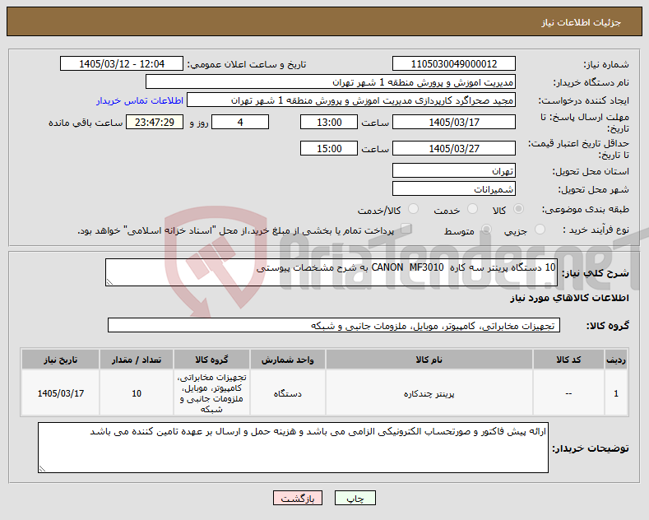This screenshot has height=520, width=649.
Task: Select the جزیی purchase type radio
Action: 540,230
